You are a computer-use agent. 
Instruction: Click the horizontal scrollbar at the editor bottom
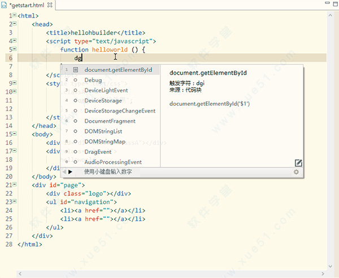pos(169,274)
